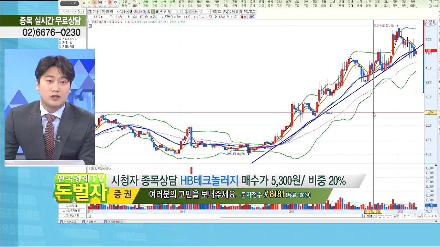440x247 pixels.
Task: Toggle the minute (분) chart period
Action: (x=165, y=12)
